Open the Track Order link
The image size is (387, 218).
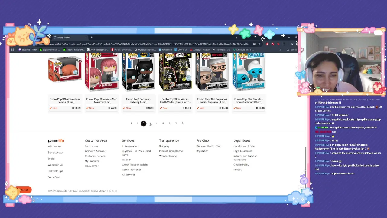pyautogui.click(x=92, y=166)
